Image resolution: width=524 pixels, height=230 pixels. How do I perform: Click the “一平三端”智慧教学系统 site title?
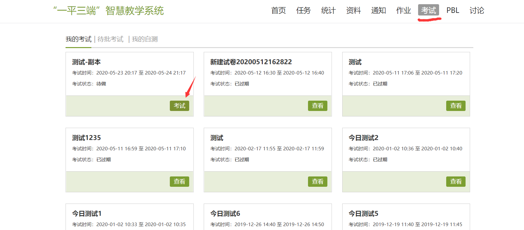[108, 11]
